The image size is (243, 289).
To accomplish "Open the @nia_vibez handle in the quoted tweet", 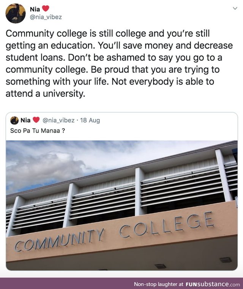I will 58,120.
